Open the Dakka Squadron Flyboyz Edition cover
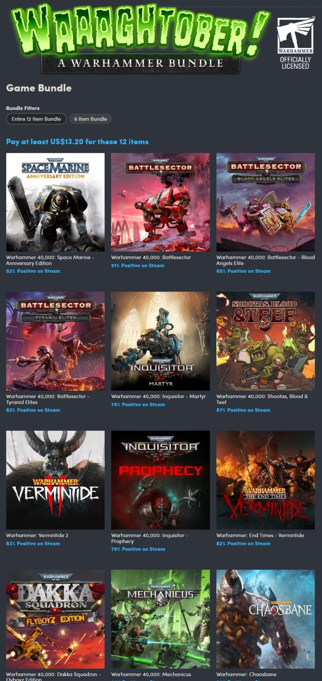The width and height of the screenshot is (322, 681). [x=55, y=619]
